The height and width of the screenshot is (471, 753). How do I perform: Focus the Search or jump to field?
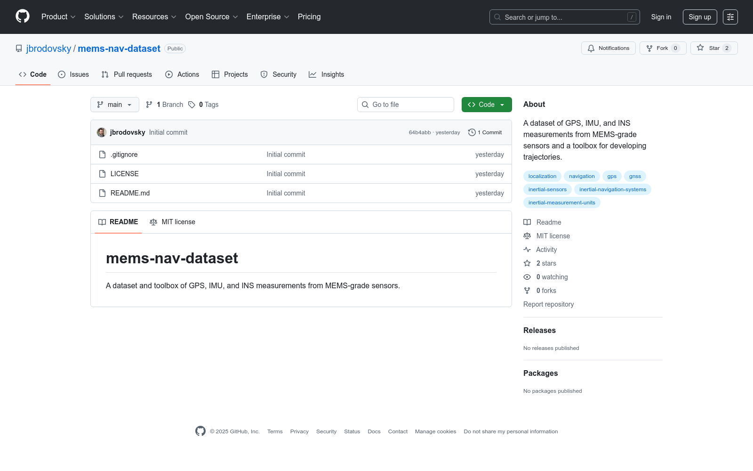point(565,17)
